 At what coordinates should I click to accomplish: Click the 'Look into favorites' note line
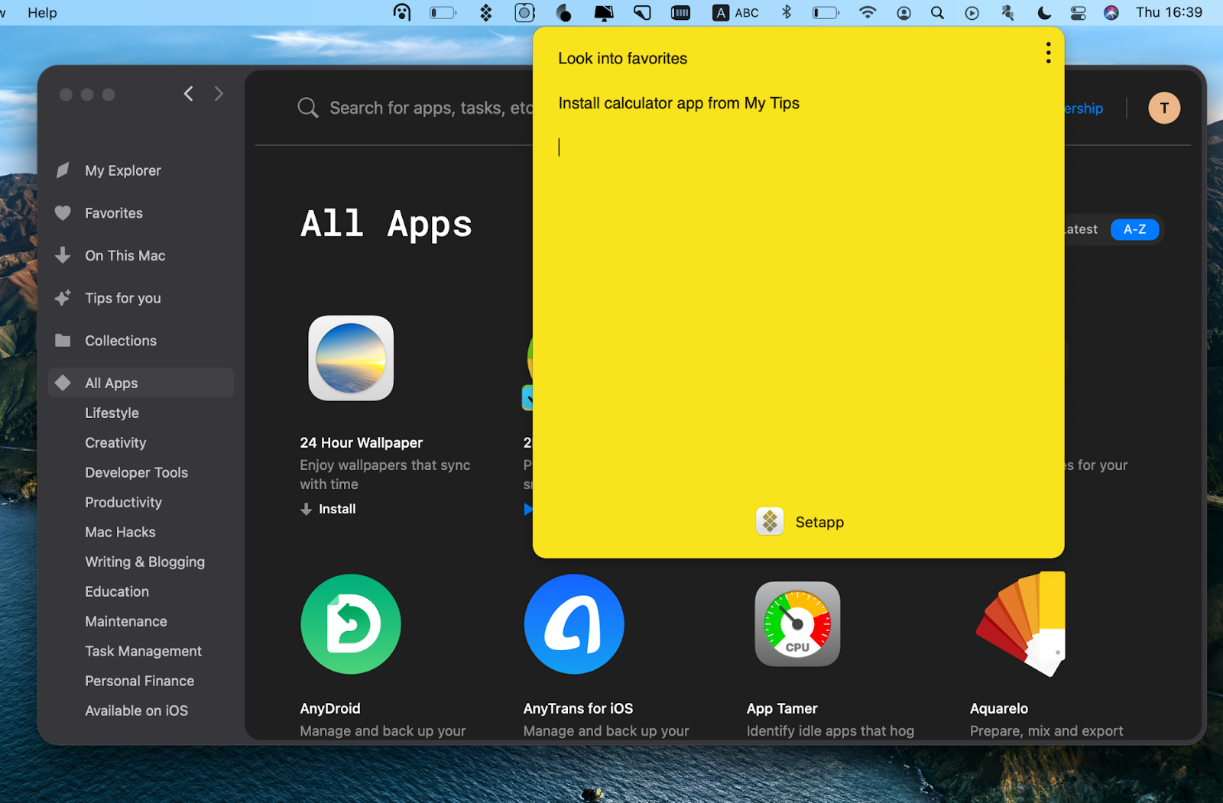[x=622, y=58]
